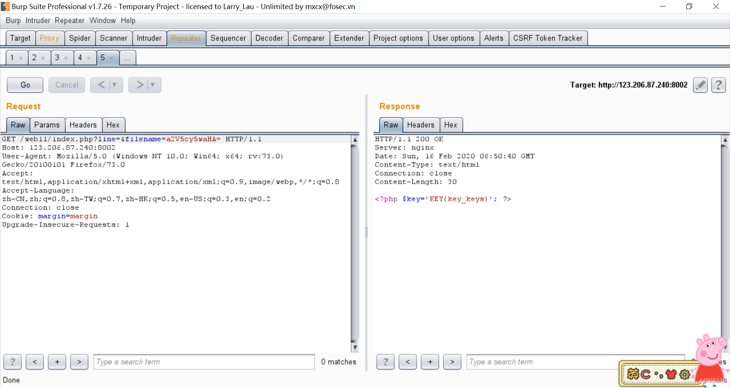
Task: Select the Repeater tool tab
Action: pos(186,38)
